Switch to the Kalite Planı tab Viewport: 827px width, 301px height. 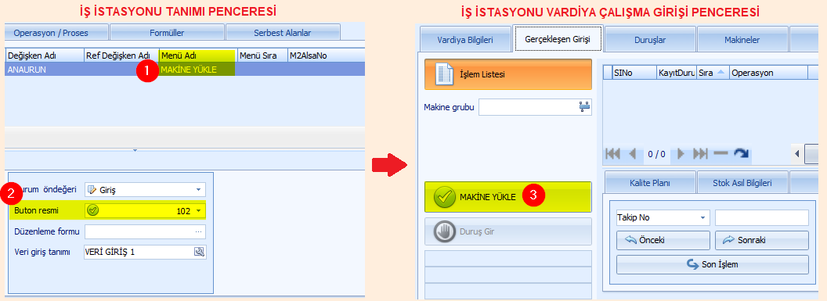[x=650, y=183]
